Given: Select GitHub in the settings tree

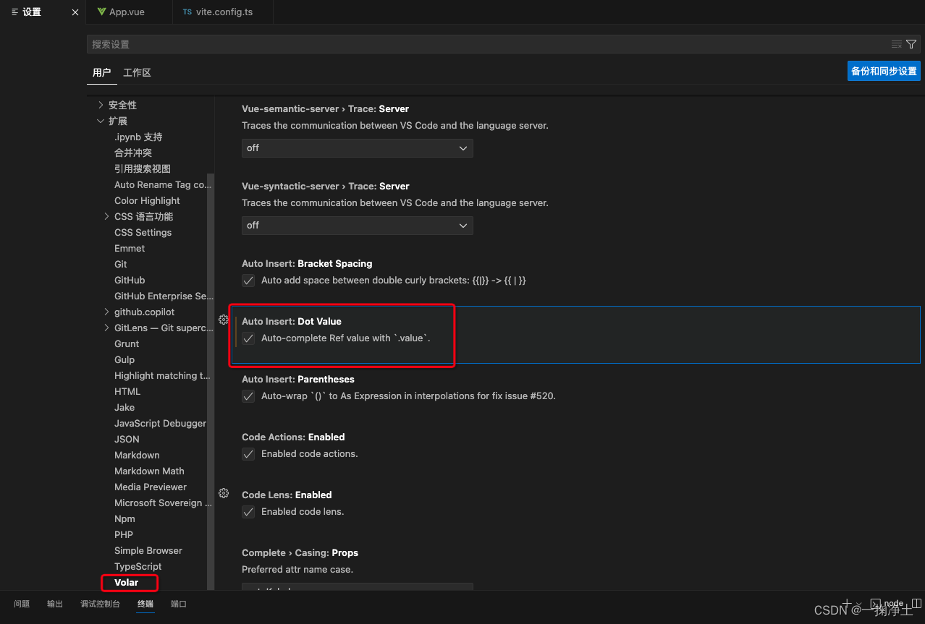Looking at the screenshot, I should 130,280.
